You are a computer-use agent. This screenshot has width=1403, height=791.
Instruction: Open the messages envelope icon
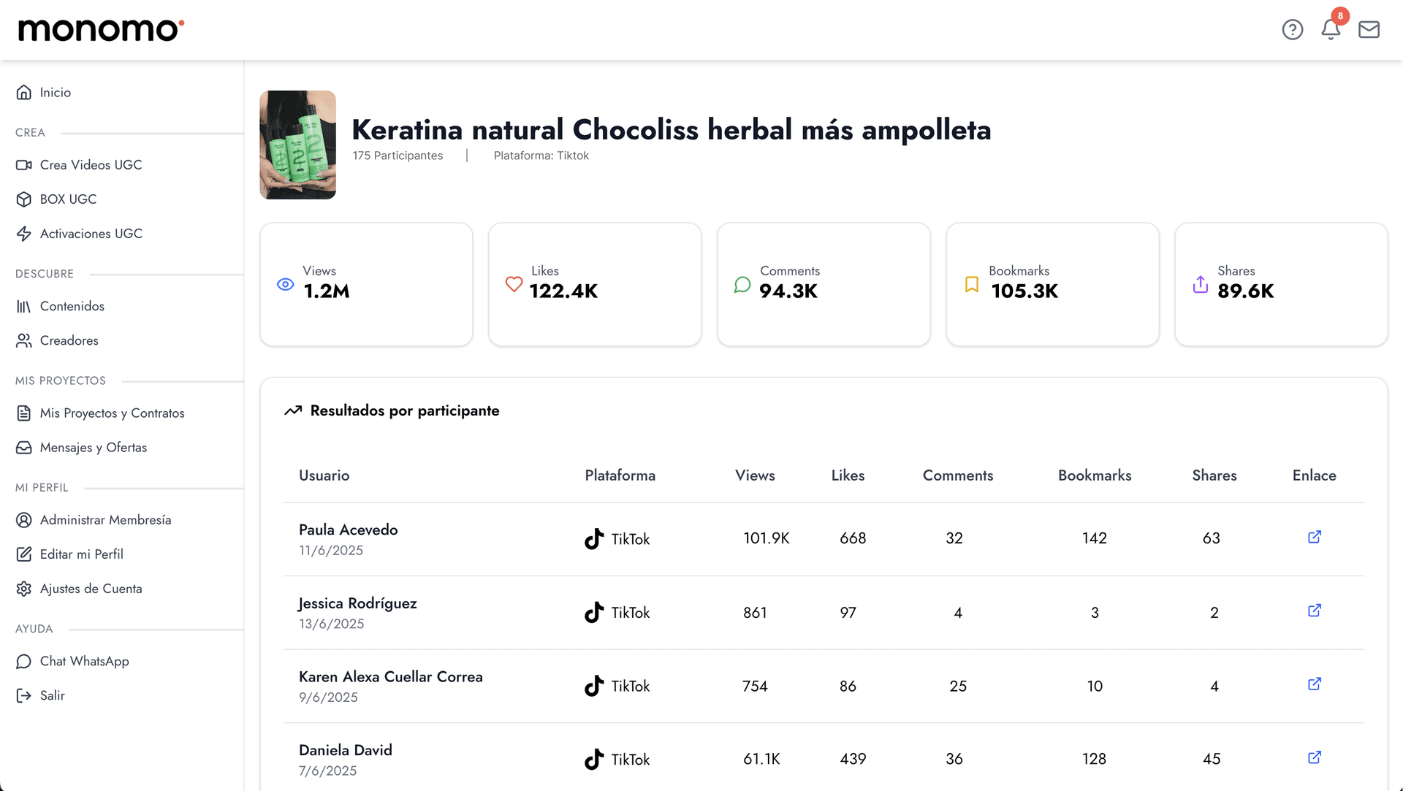(x=1369, y=30)
